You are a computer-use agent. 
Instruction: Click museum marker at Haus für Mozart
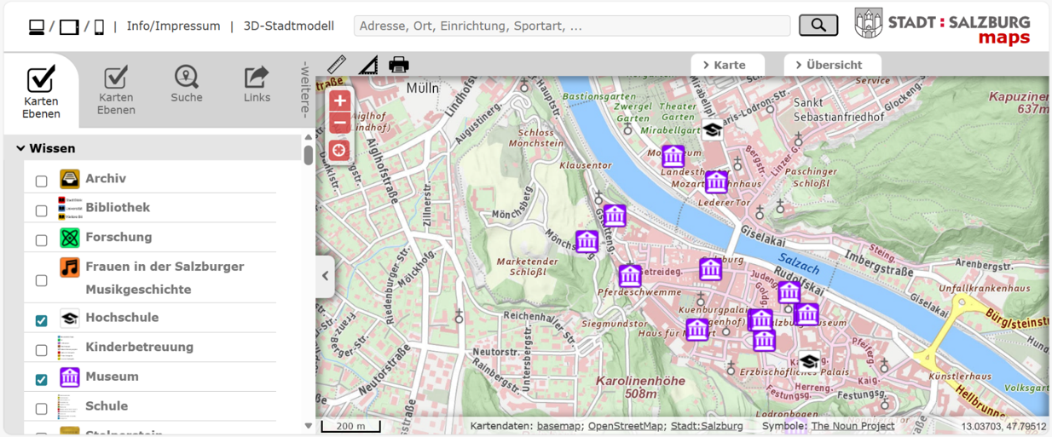pyautogui.click(x=697, y=329)
